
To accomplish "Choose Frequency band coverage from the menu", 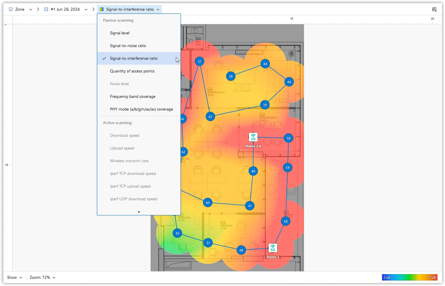I will coord(132,96).
